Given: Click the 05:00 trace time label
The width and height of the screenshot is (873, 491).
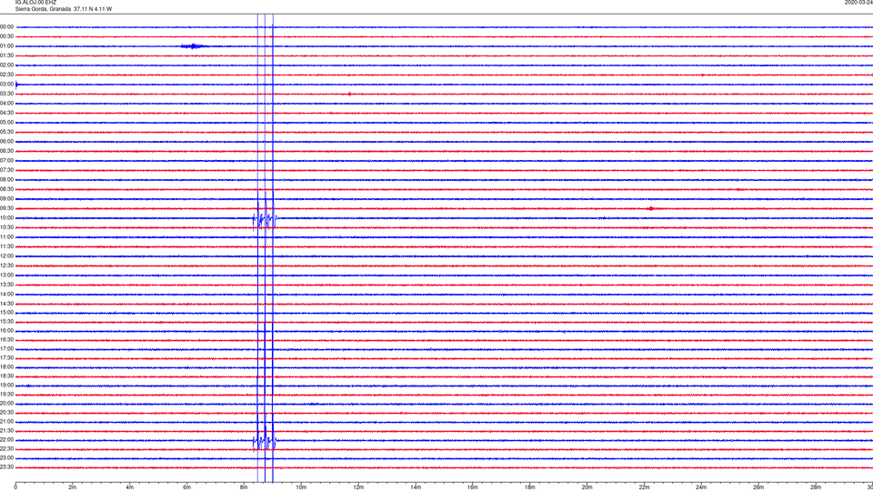Looking at the screenshot, I should coord(6,123).
